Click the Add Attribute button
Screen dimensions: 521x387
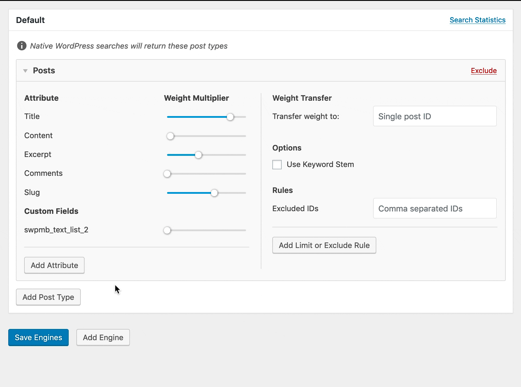click(54, 265)
